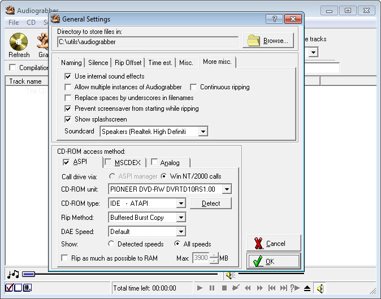Click the speaker volume icon beside volume bar
381x299 pixels.
tap(230, 275)
